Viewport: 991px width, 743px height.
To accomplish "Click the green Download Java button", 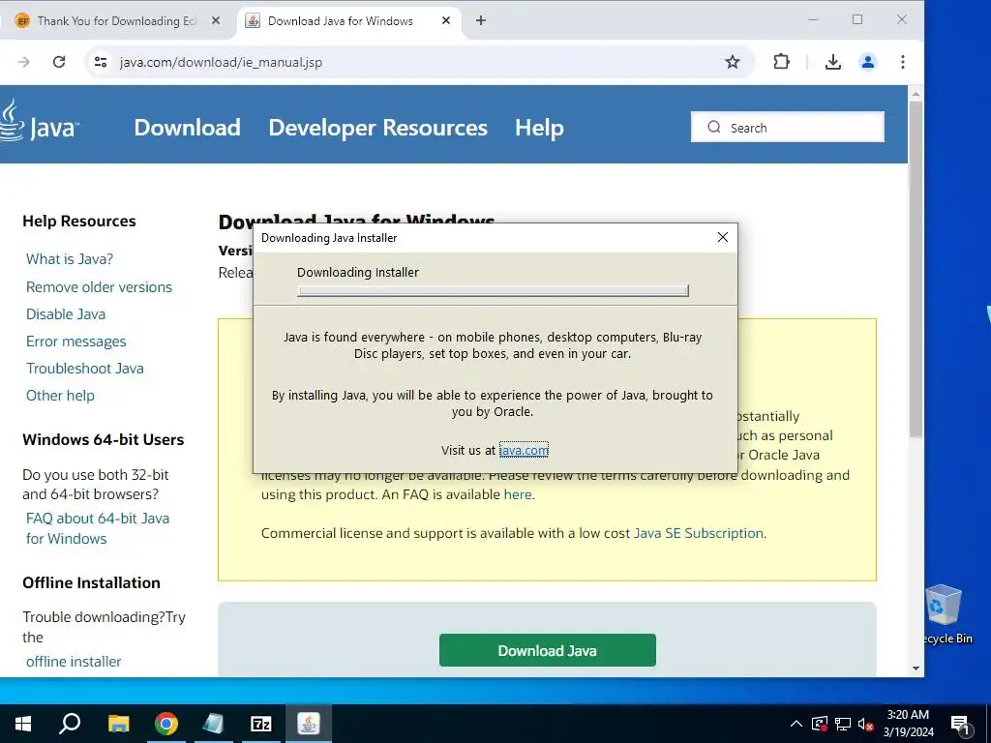I will coord(548,650).
